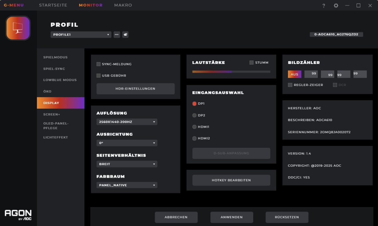
Task: Enable the Sync-Meldung checkbox
Action: (99, 64)
